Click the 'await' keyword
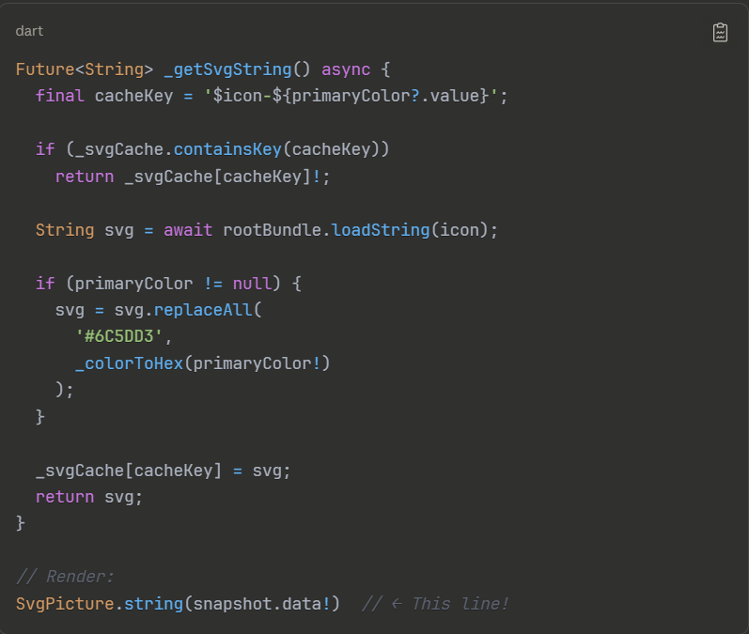The image size is (749, 634). 188,230
